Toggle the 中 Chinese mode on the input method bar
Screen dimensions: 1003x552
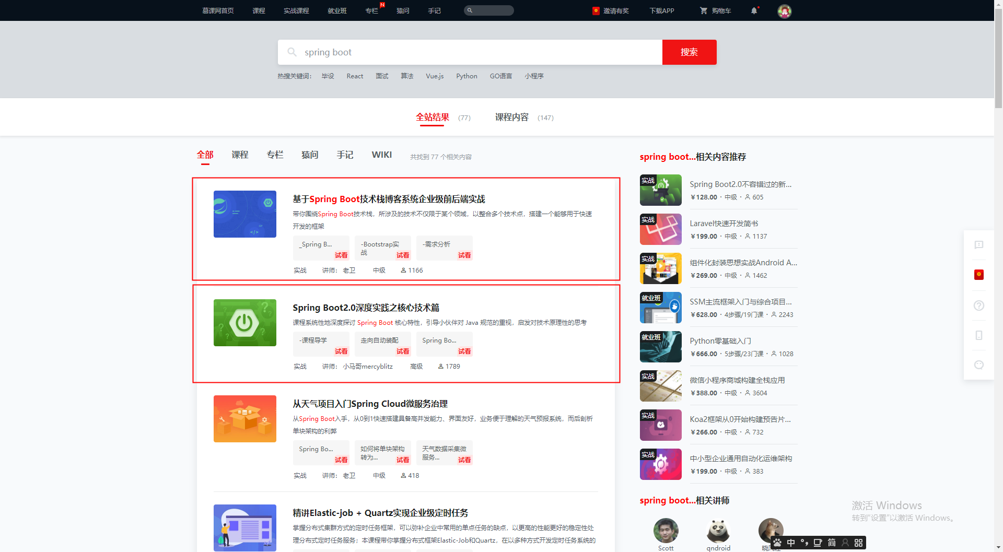(x=791, y=543)
